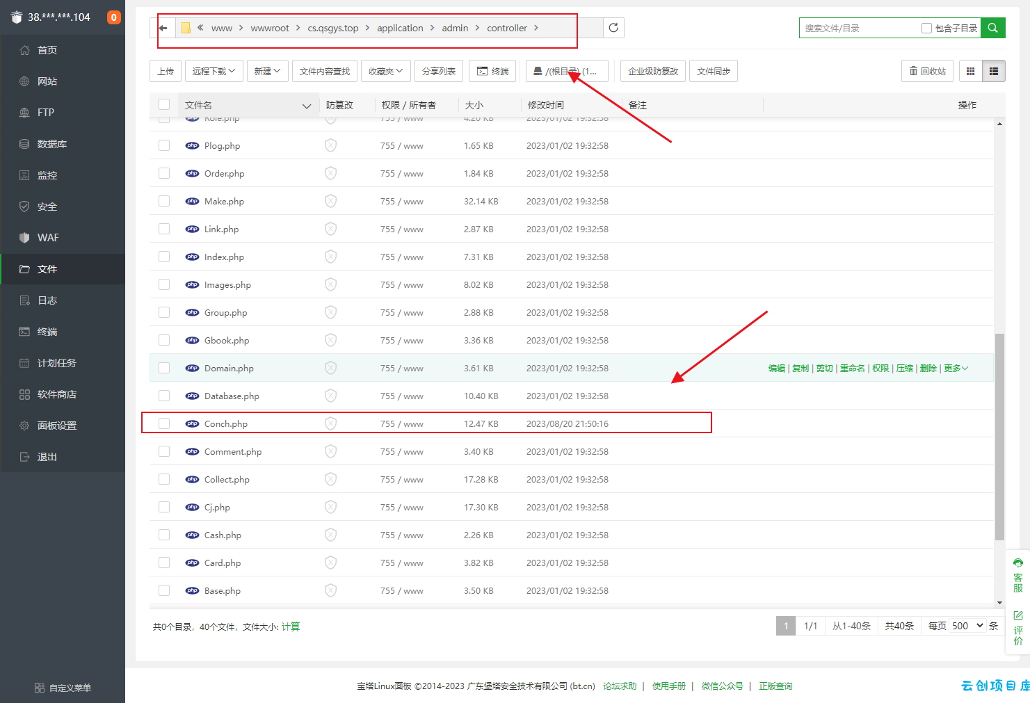Image resolution: width=1030 pixels, height=703 pixels.
Task: Switch to list view layout
Action: click(994, 71)
